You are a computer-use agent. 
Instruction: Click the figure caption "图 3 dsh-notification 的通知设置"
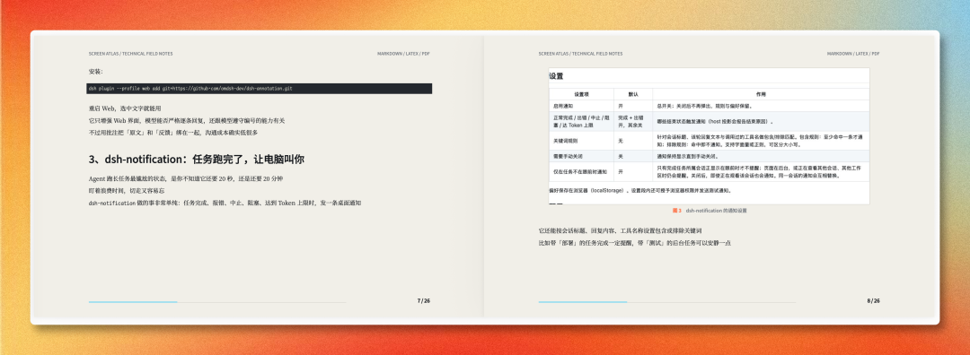pos(710,211)
